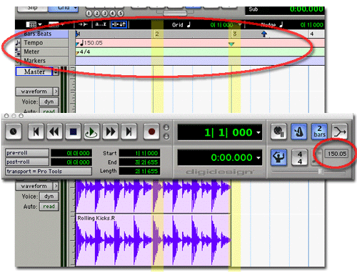Stop playback with the square stop button
This screenshot has width=357, height=276.
coord(73,132)
